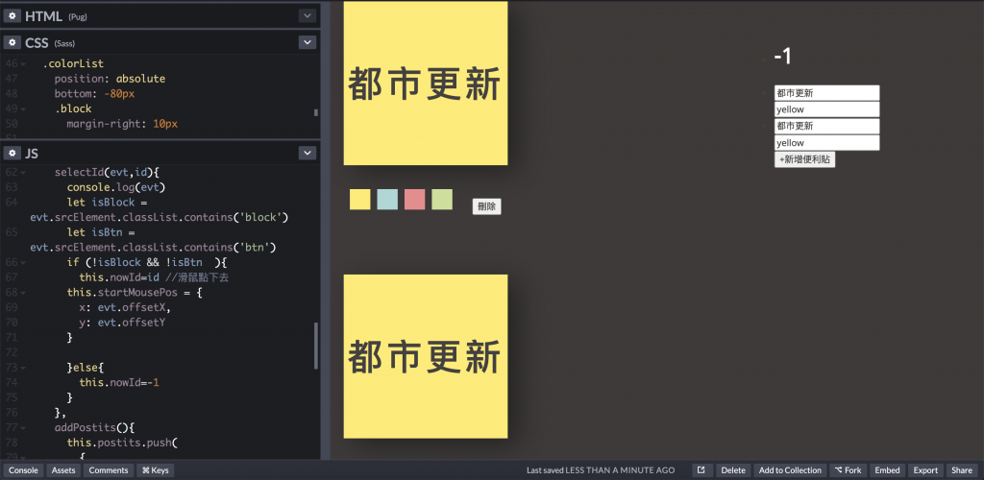Open pen in new window icon
The height and width of the screenshot is (480, 984).
pyautogui.click(x=701, y=470)
